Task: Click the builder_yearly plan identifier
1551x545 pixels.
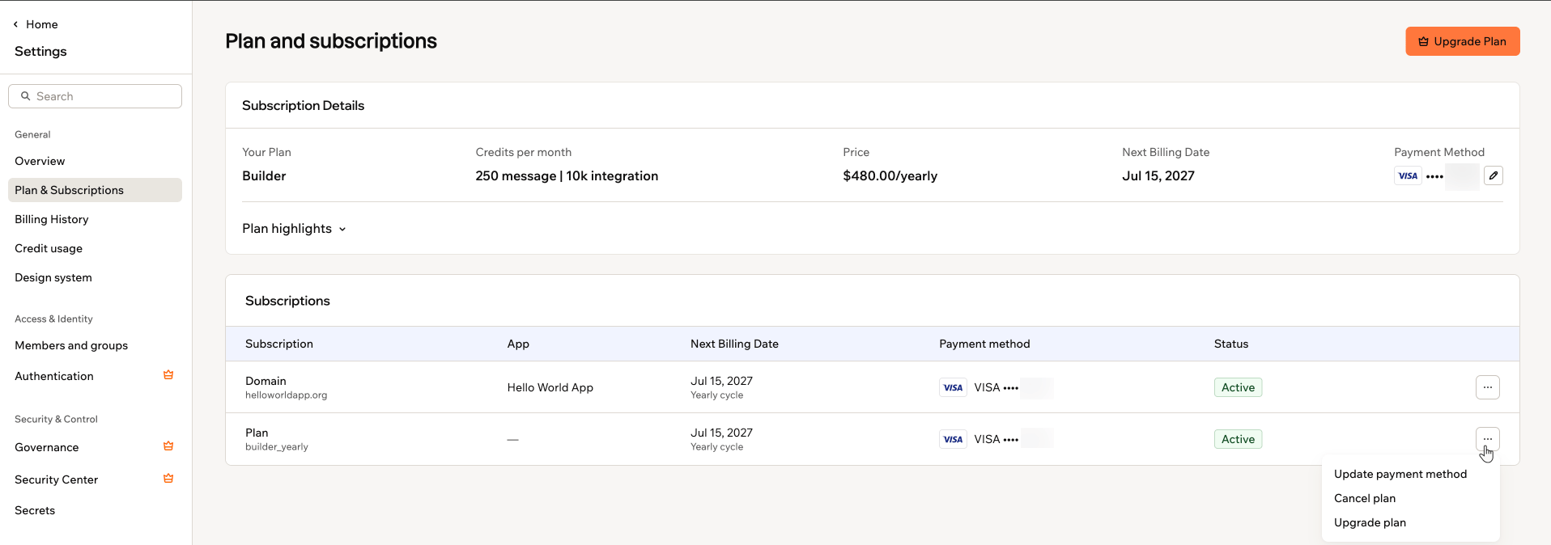Action: click(277, 447)
